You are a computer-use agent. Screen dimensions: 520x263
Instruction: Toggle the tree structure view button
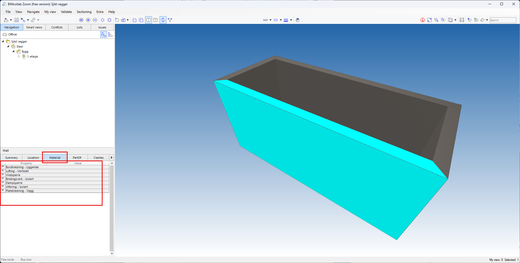103,34
